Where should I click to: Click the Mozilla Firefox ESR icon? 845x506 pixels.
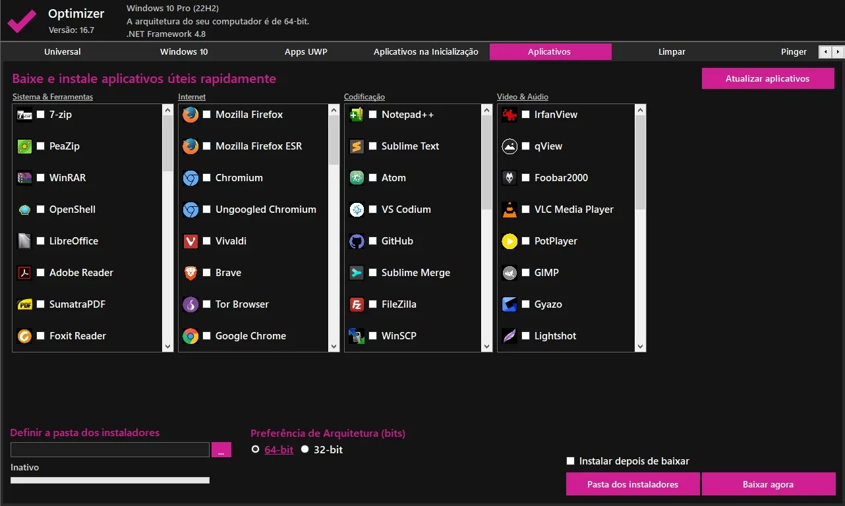[190, 146]
